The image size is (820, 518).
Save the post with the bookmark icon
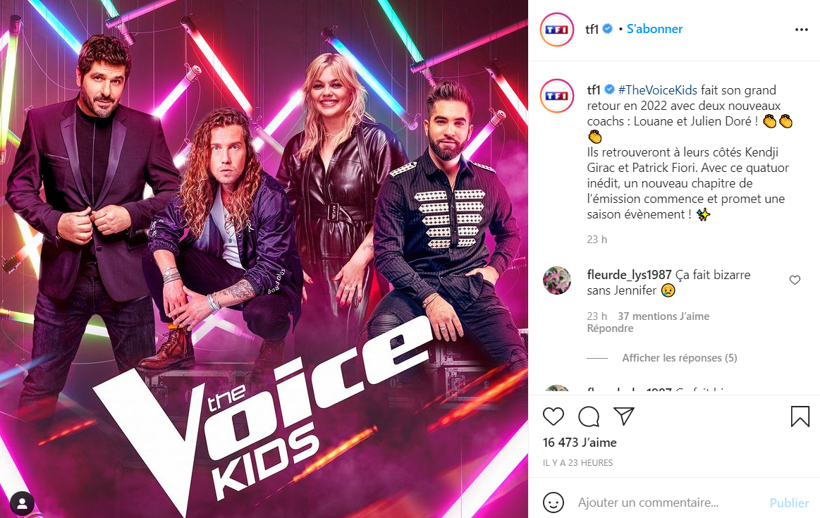(x=800, y=417)
